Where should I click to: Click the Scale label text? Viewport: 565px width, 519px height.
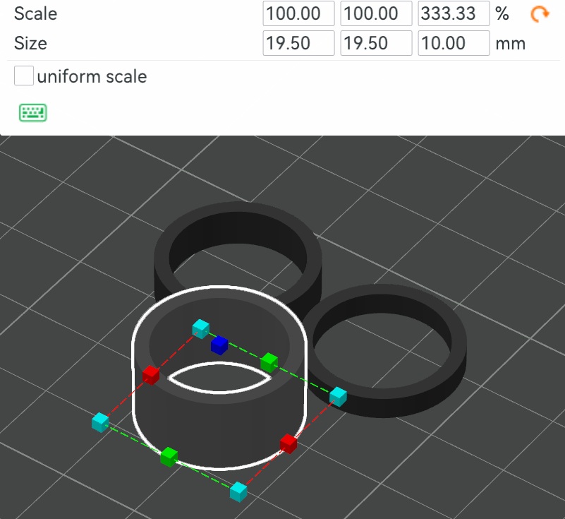(35, 14)
